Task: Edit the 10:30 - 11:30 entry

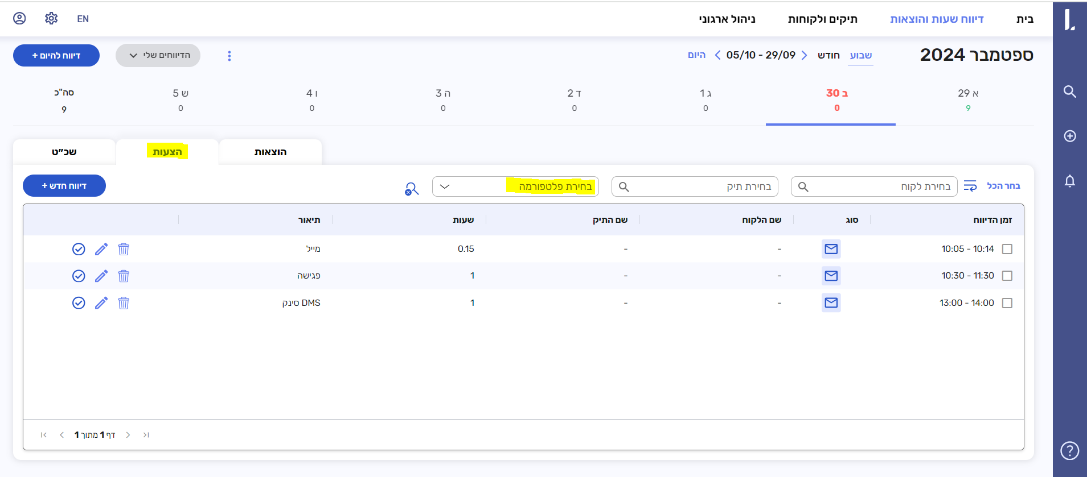Action: (x=101, y=276)
